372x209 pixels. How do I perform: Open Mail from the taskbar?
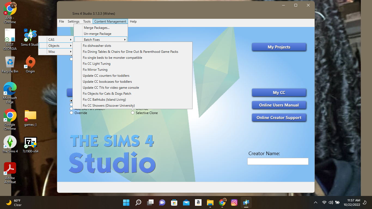tap(186, 202)
